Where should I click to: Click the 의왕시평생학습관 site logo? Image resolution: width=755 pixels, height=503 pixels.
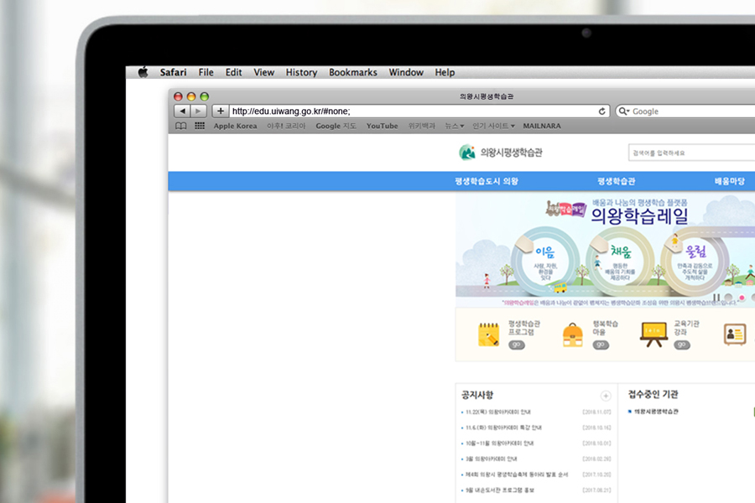(501, 153)
